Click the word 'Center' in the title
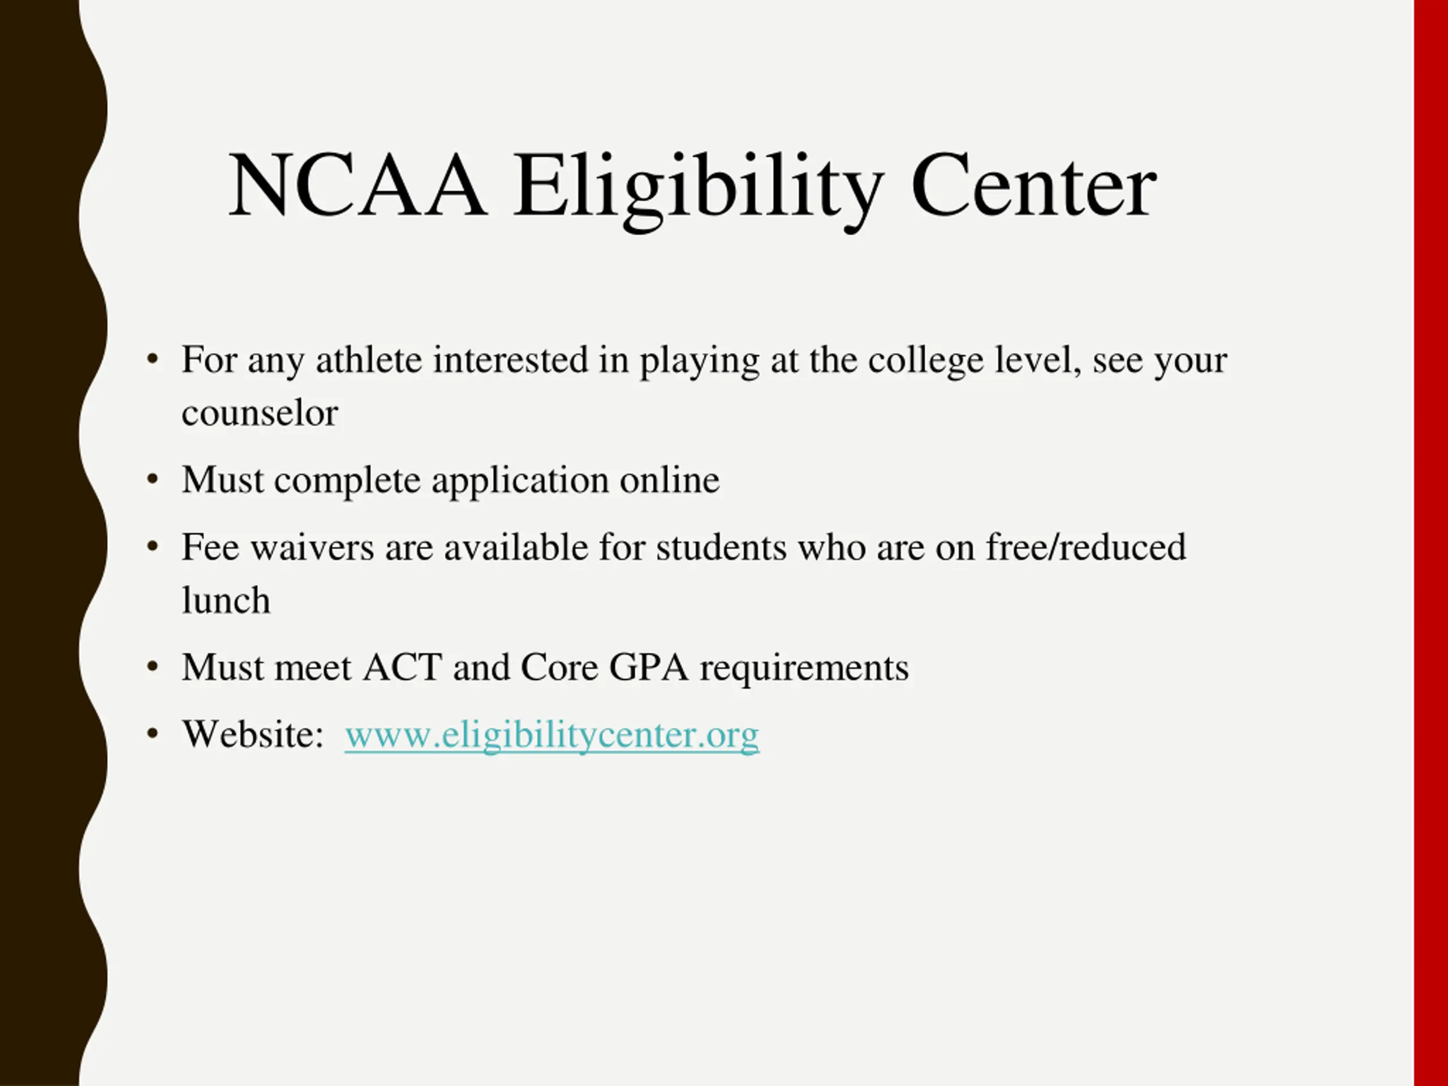 point(1033,186)
